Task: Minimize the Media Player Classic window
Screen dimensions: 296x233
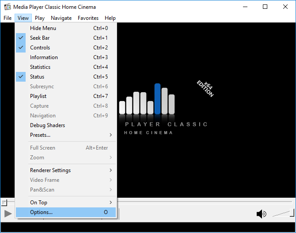Action: coord(245,7)
